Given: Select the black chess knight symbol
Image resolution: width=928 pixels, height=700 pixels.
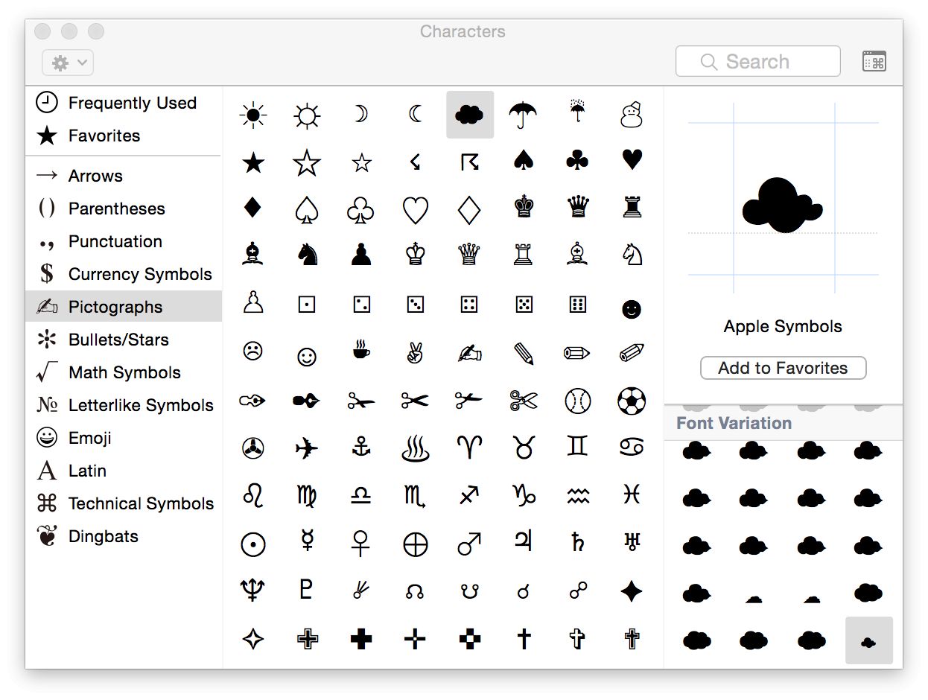Looking at the screenshot, I should 307,255.
